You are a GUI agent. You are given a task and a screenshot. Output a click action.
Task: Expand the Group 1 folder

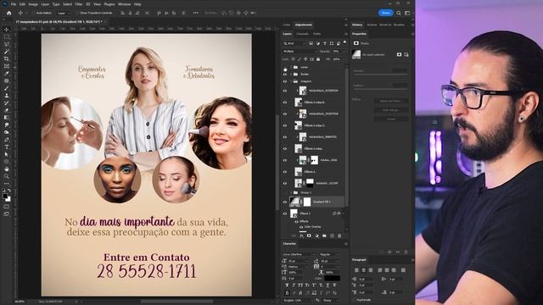pos(291,192)
